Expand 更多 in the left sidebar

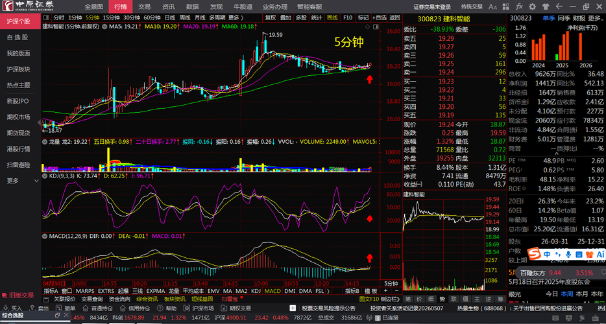[x=13, y=180]
